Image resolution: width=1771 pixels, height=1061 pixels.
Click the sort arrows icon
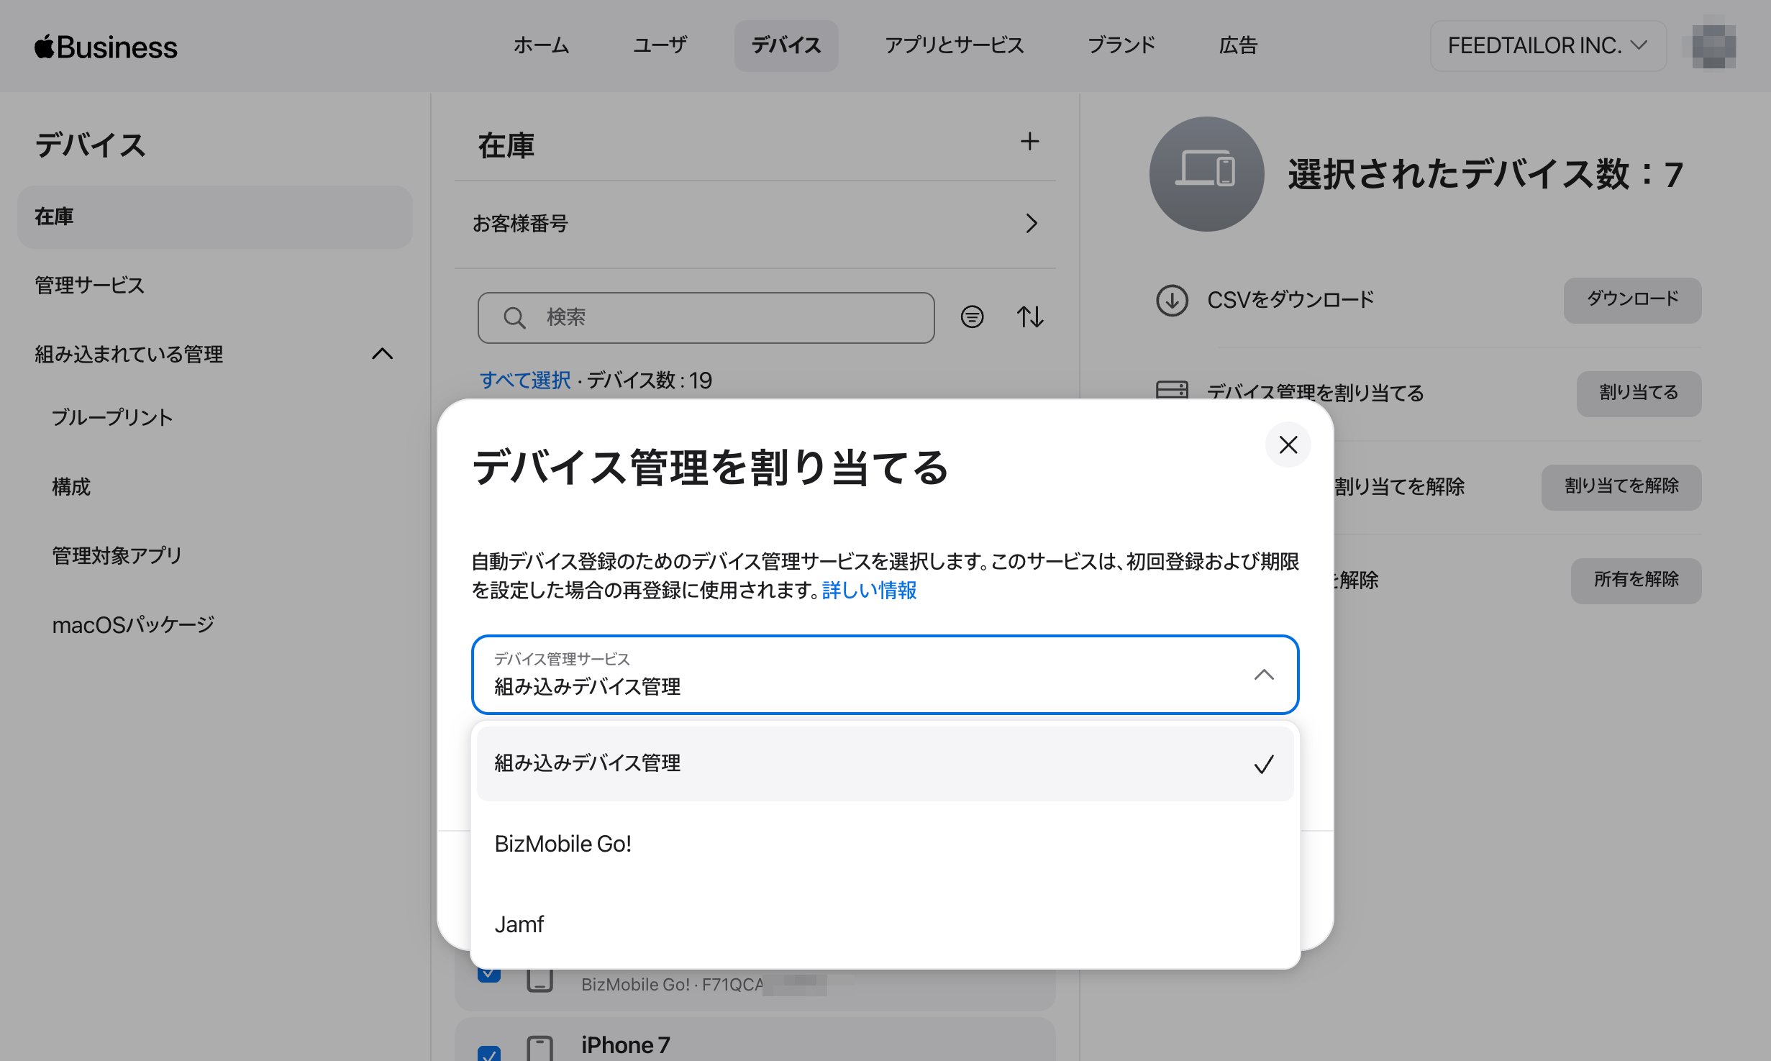pyautogui.click(x=1030, y=317)
